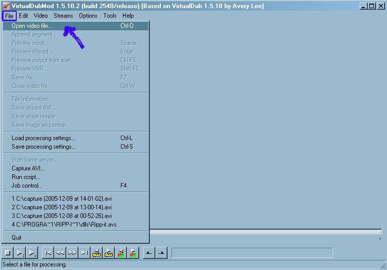Set selection start mark-in button

[x=149, y=253]
